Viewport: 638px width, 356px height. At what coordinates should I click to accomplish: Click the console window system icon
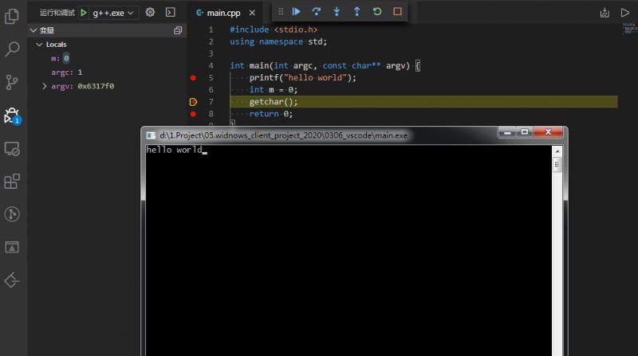coord(151,135)
